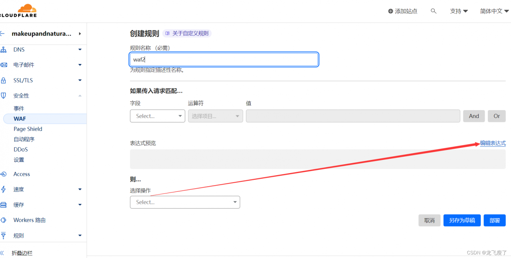511x258 pixels.
Task: Click the 规则名称 input containing waf2
Action: pos(224,59)
